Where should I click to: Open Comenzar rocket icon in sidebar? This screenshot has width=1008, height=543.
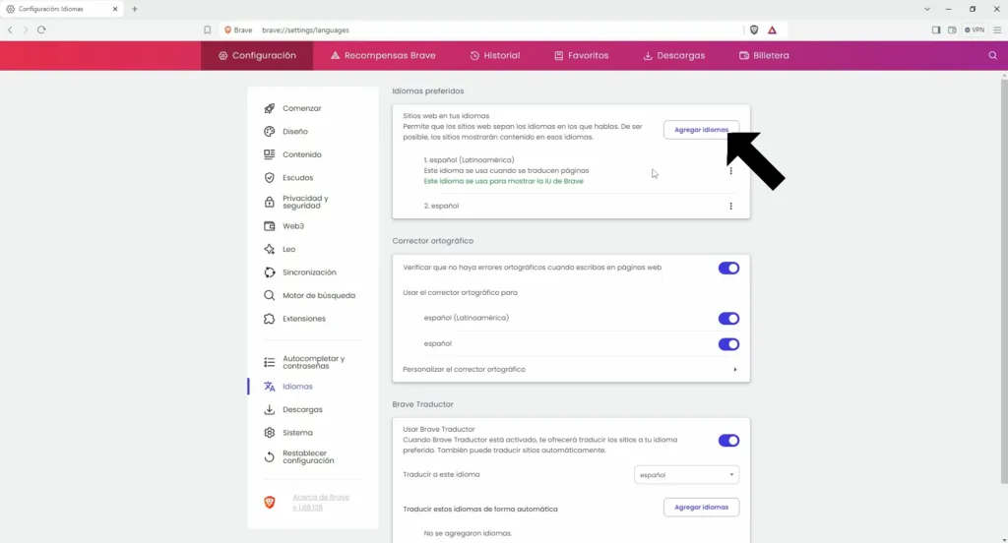tap(270, 108)
